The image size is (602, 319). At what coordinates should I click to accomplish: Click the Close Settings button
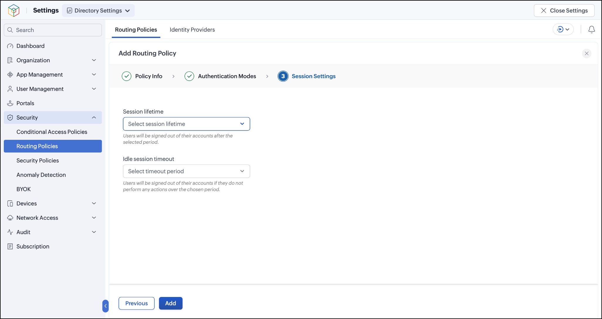564,11
